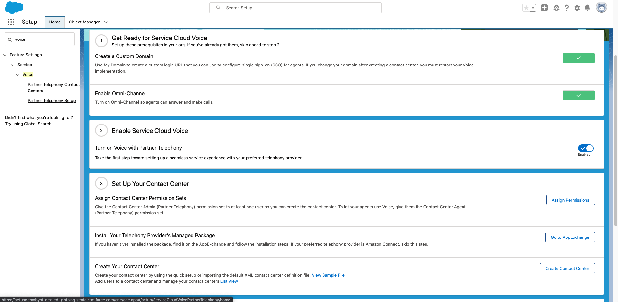Open the Help question mark icon

point(567,8)
